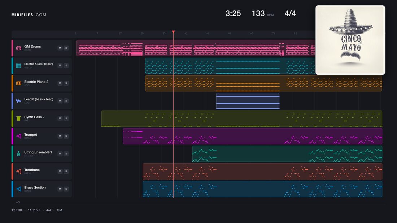The image size is (397, 223).
Task: Click the Lead 8 waveform icon
Action: 18,101
